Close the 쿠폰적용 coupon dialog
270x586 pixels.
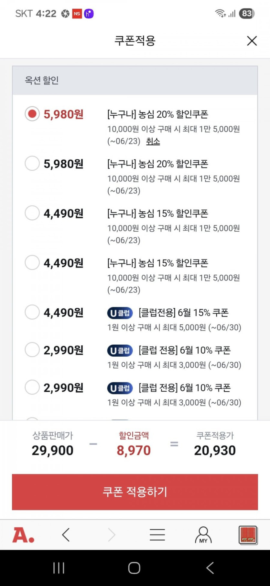(252, 41)
